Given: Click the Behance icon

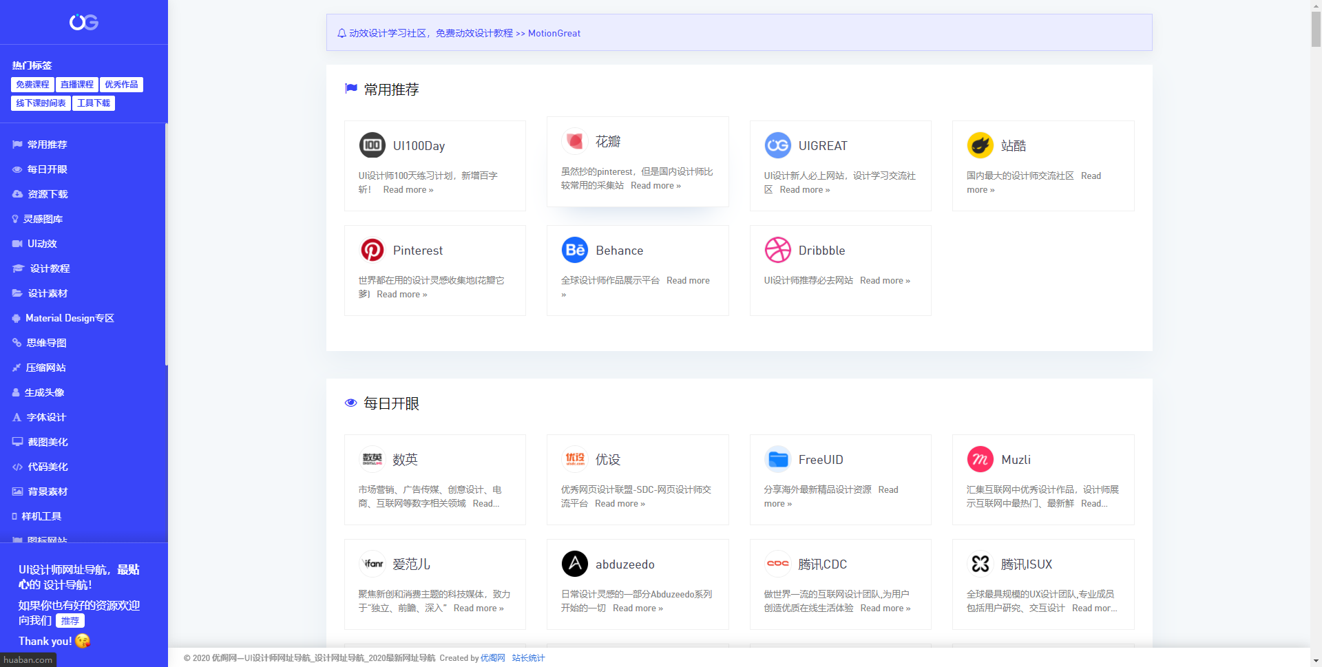Looking at the screenshot, I should click(575, 250).
